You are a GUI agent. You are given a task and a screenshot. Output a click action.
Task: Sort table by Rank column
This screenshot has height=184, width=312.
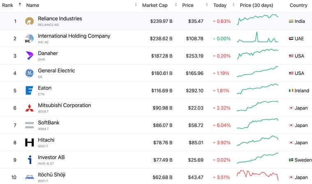tap(11, 5)
